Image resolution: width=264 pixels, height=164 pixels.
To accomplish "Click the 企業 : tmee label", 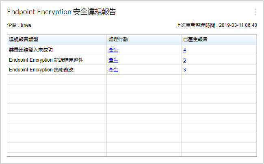I will (19, 25).
